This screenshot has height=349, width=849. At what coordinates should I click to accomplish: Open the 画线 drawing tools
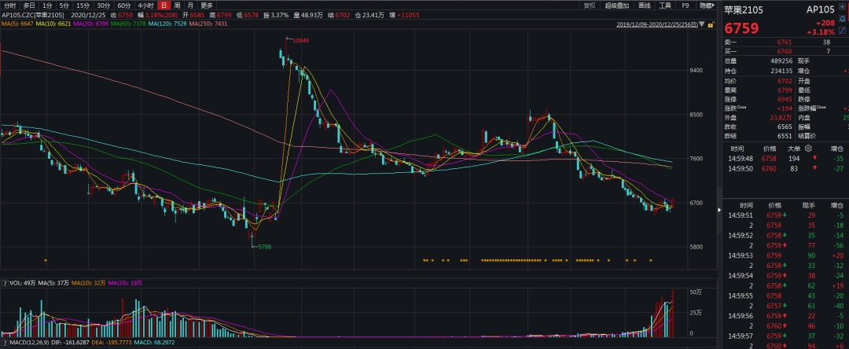(x=645, y=6)
